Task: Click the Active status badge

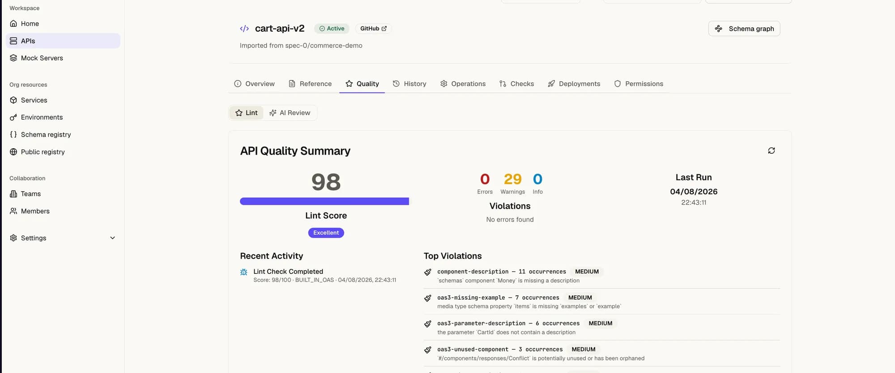Action: coord(332,29)
